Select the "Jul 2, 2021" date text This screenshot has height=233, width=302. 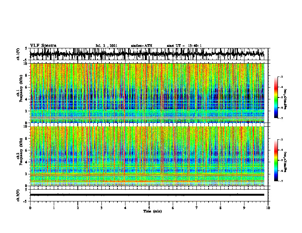(x=106, y=46)
